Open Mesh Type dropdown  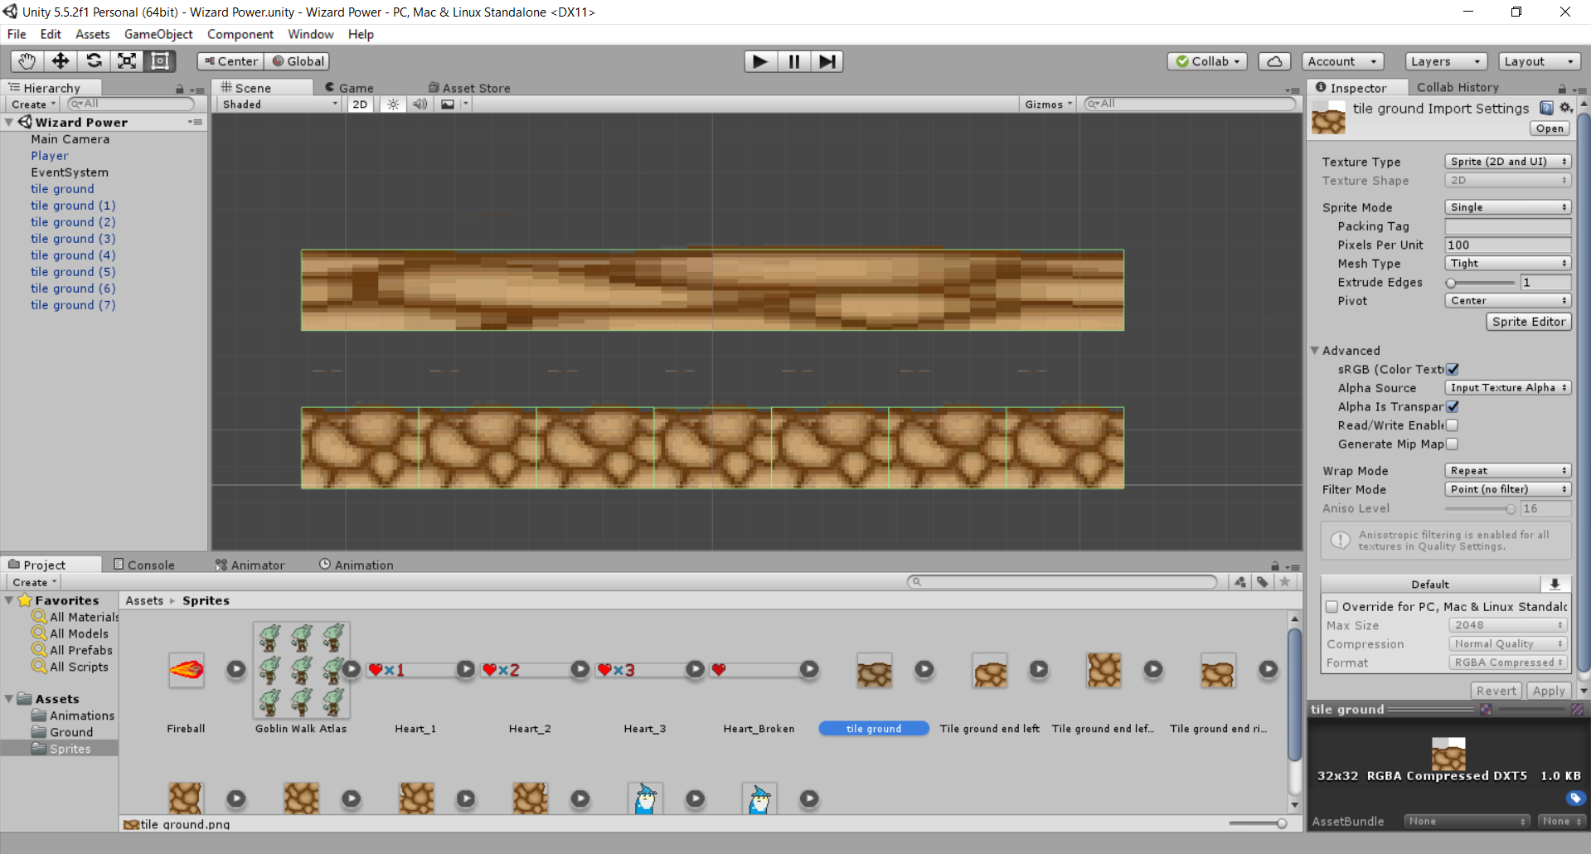[x=1507, y=264]
